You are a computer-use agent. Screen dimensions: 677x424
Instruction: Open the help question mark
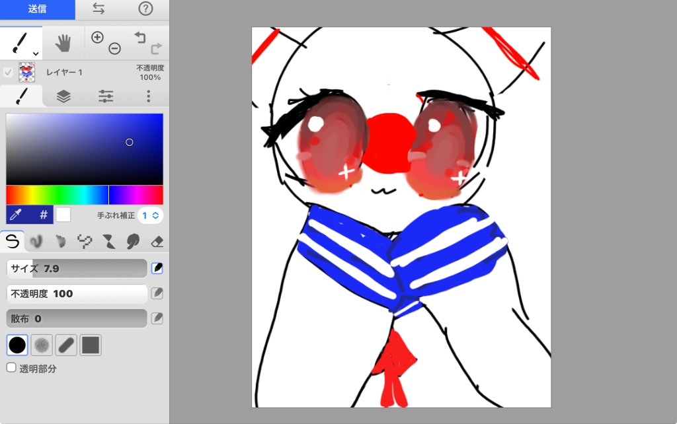[145, 9]
